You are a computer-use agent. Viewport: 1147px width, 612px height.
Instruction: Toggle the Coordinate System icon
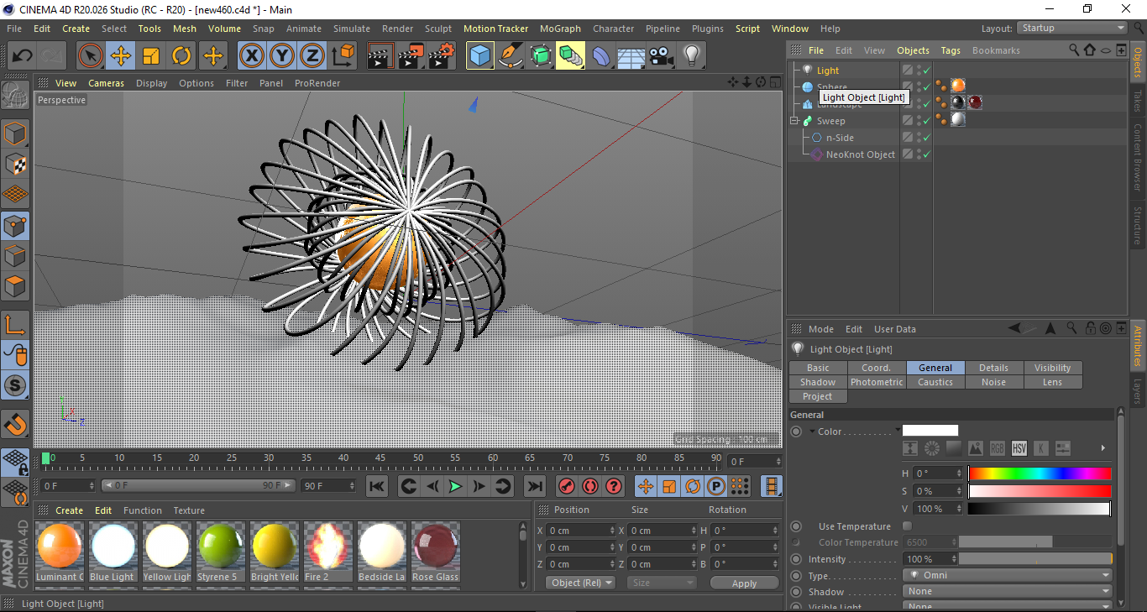(343, 56)
